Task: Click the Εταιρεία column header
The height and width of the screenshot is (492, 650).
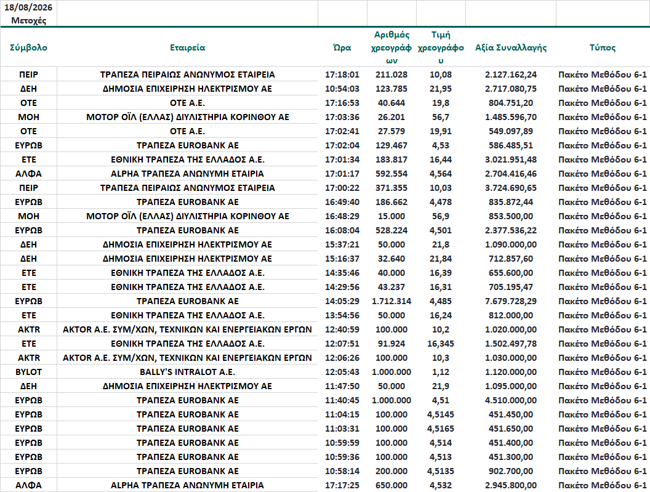Action: coord(187,47)
